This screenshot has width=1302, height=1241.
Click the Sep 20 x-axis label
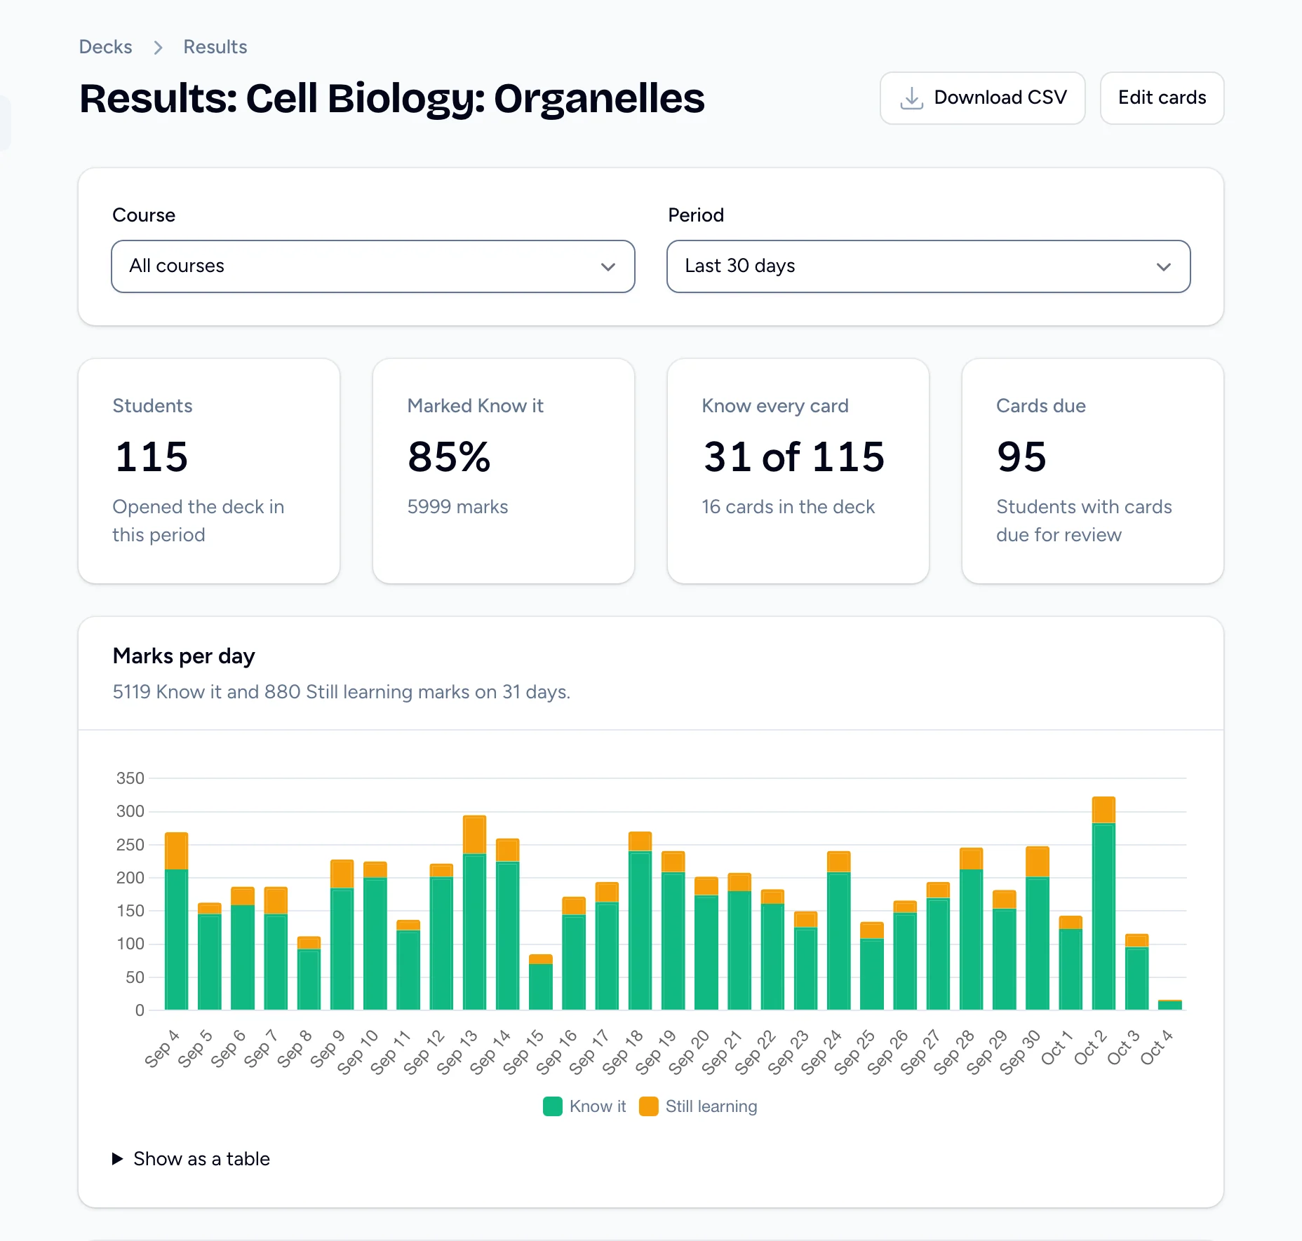click(x=688, y=1052)
